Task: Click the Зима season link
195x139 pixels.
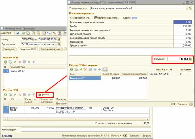Action: (x=134, y=17)
